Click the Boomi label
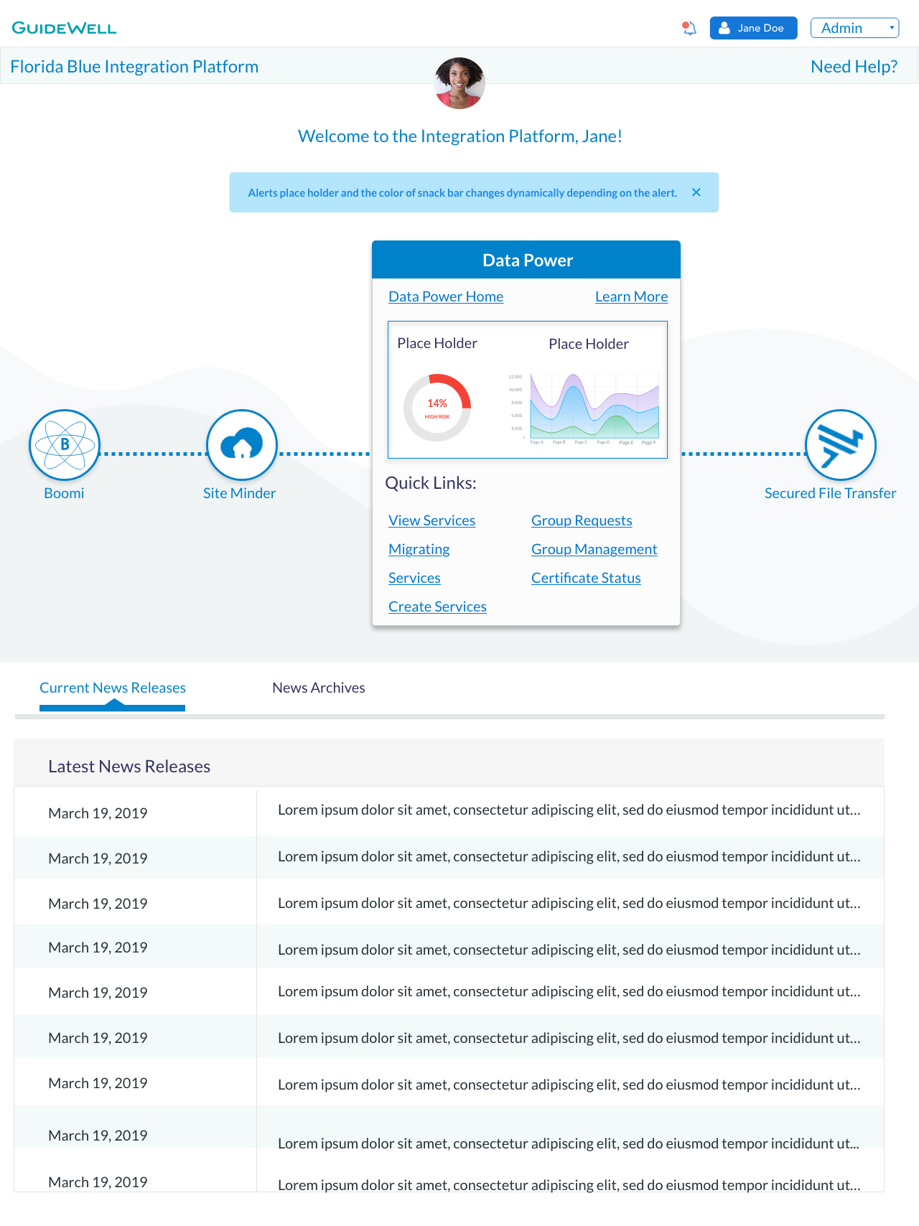This screenshot has width=919, height=1226. coord(64,493)
